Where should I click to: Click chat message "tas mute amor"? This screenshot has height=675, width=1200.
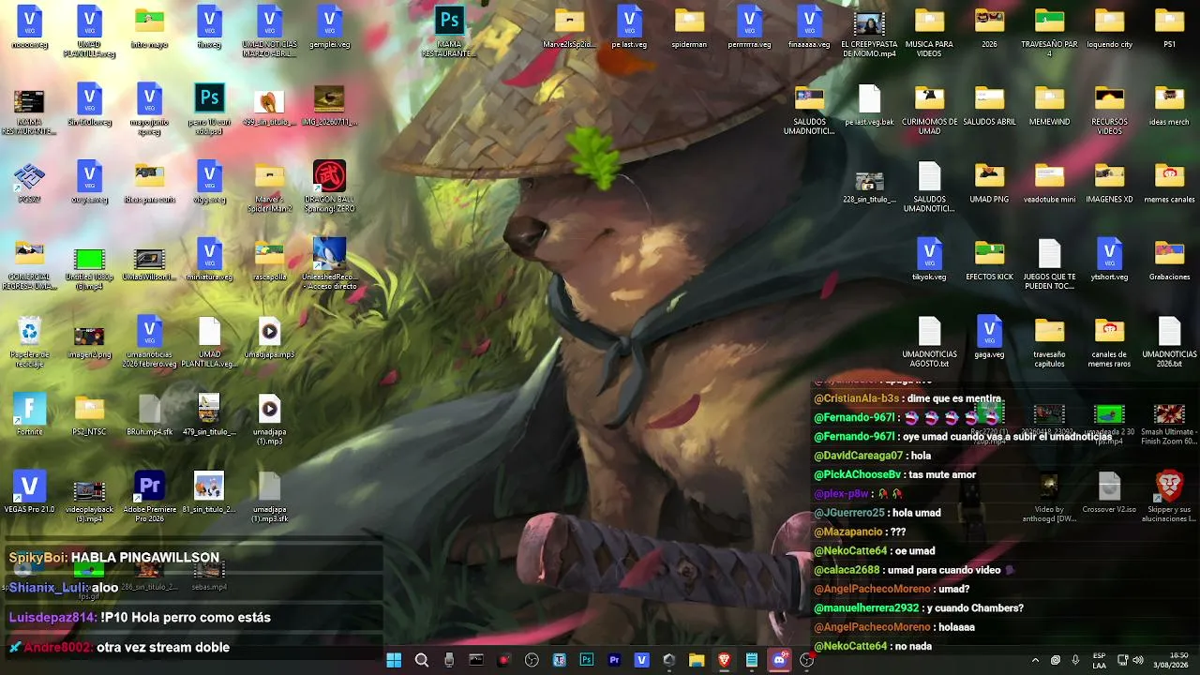(942, 474)
